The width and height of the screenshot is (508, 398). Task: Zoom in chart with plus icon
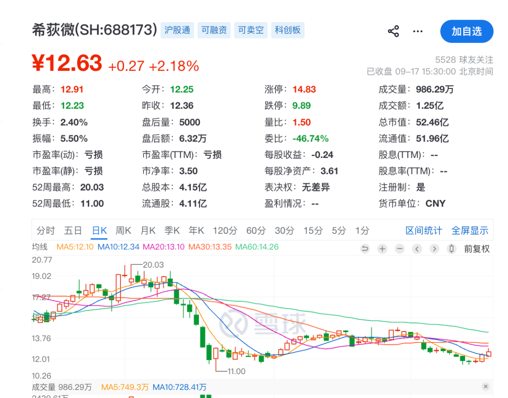click(382, 249)
